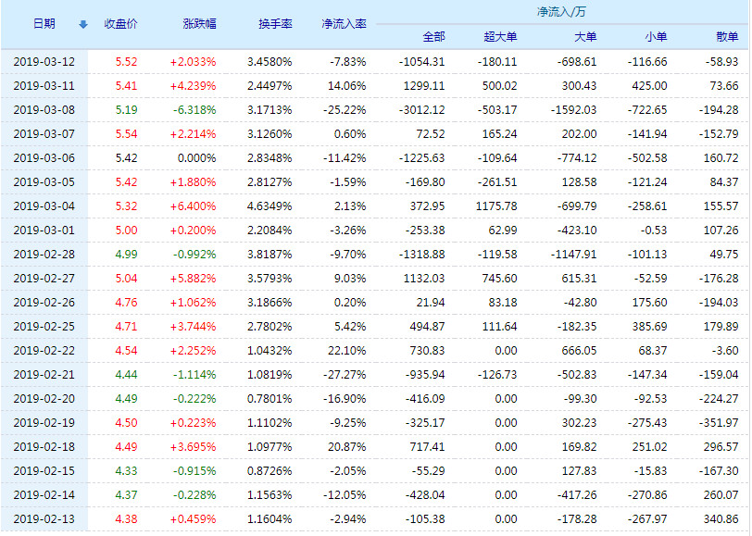Select the 散单 sub-column header

[x=727, y=37]
